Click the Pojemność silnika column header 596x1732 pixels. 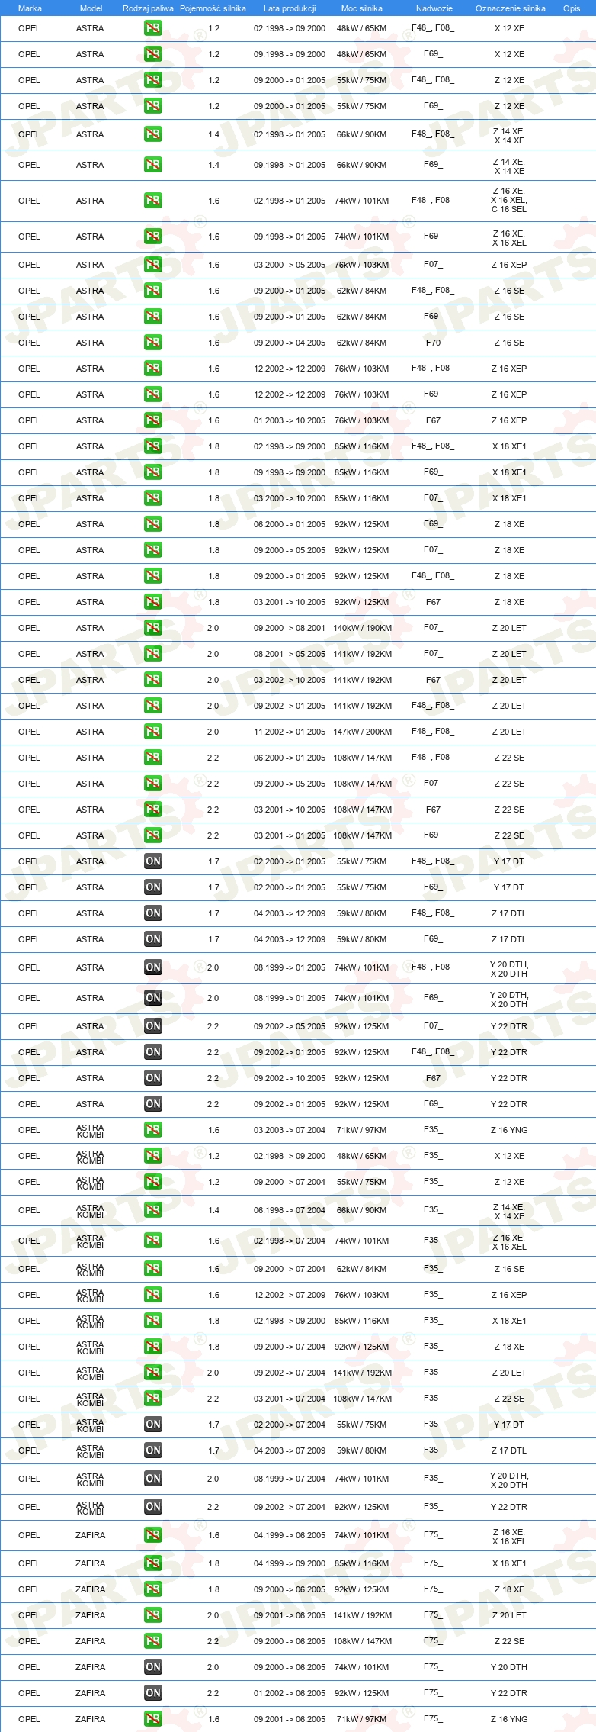[213, 8]
